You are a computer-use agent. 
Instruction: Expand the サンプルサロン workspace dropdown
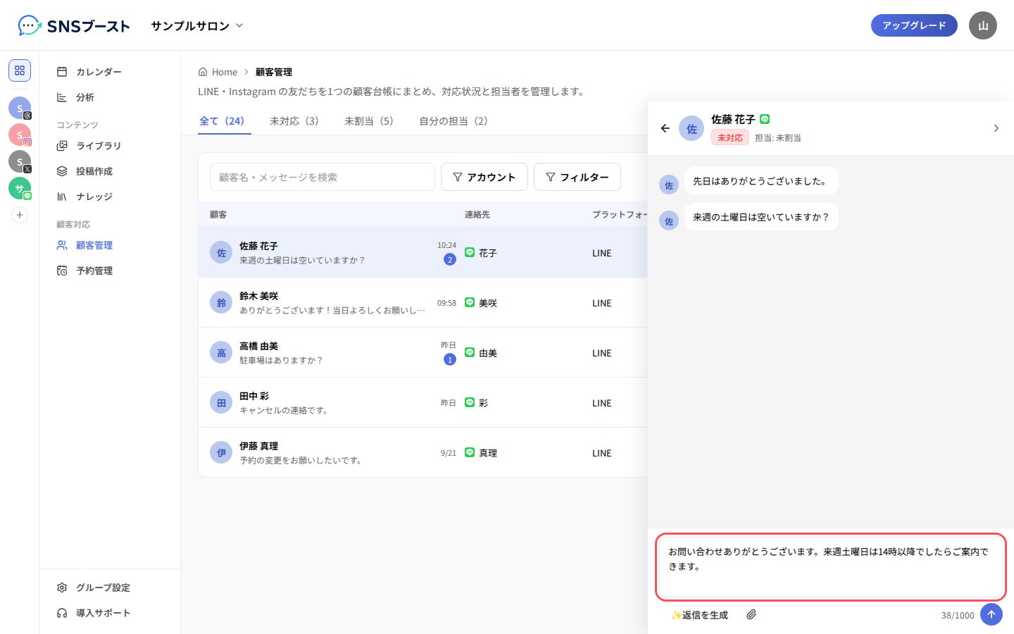click(197, 25)
